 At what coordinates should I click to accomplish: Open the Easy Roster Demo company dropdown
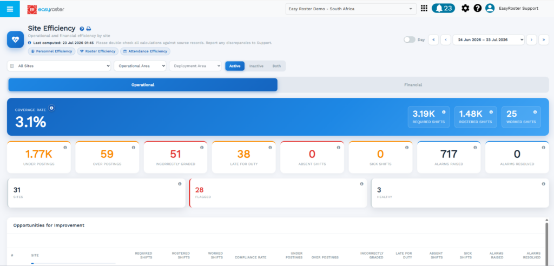(x=351, y=9)
